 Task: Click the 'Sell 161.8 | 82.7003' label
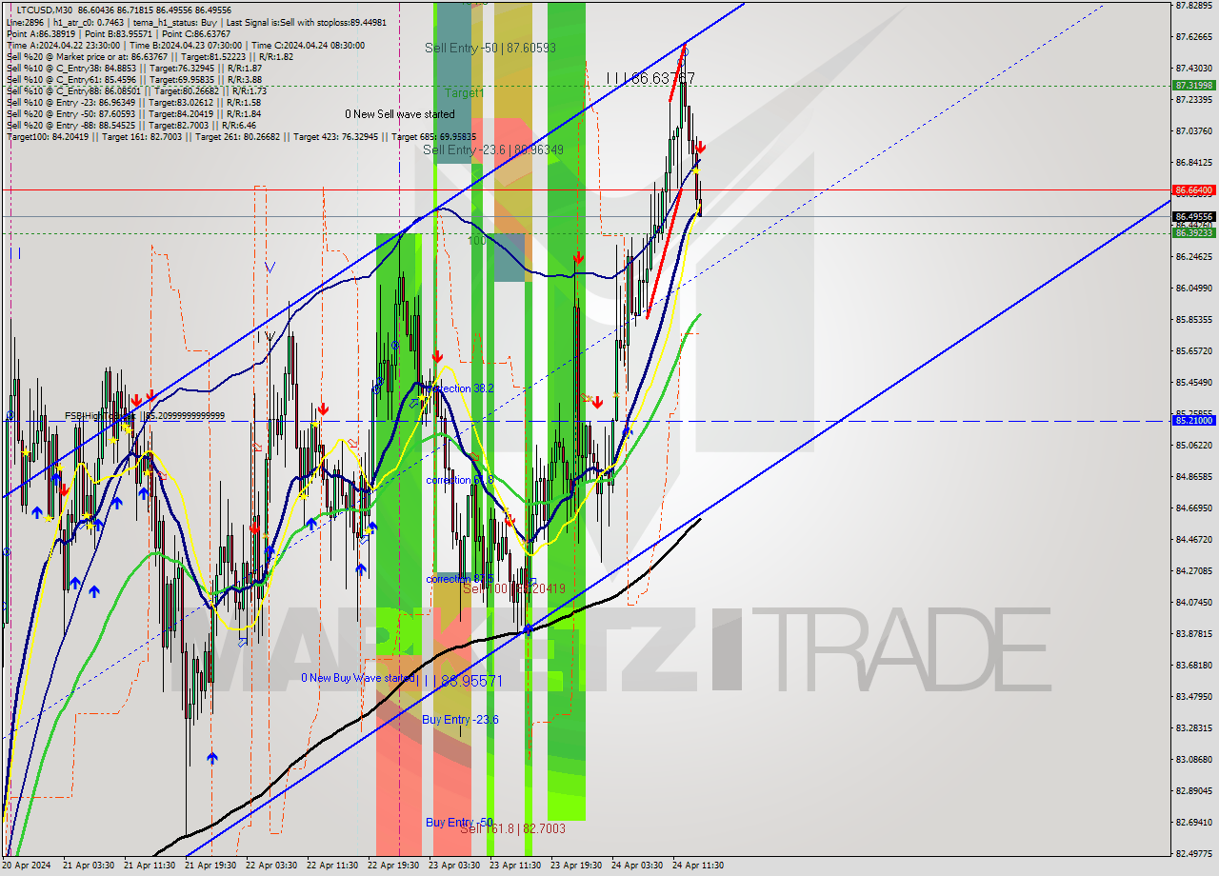pyautogui.click(x=513, y=829)
